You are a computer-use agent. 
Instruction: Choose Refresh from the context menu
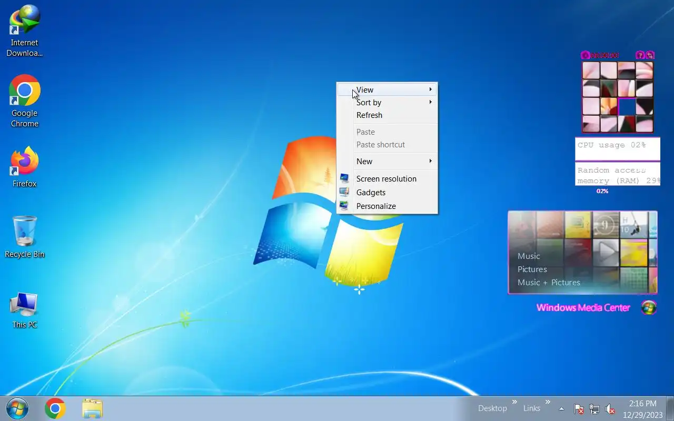click(x=387, y=115)
